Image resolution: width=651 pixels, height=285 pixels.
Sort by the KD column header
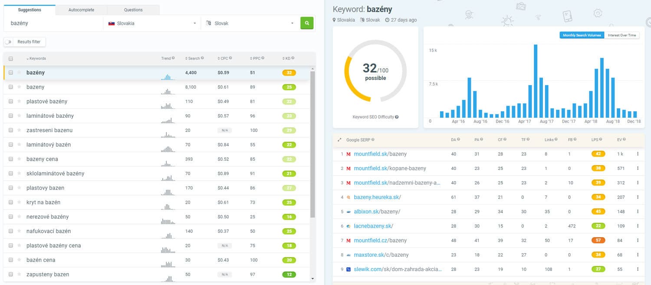pos(286,58)
